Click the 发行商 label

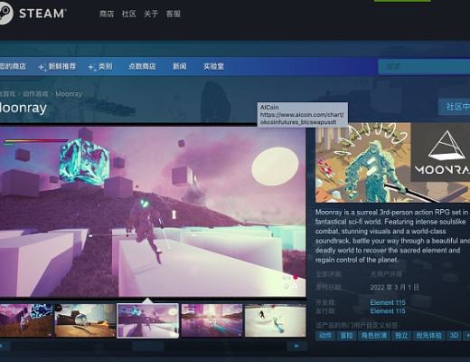pyautogui.click(x=325, y=311)
